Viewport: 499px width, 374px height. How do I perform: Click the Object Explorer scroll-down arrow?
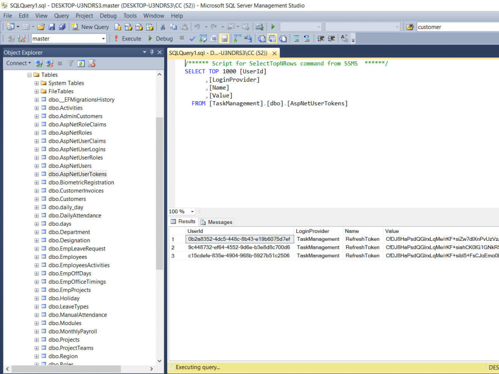point(160,361)
